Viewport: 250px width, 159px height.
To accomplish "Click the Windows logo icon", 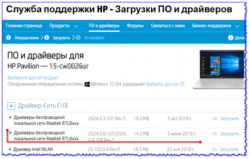I will click(x=87, y=84).
